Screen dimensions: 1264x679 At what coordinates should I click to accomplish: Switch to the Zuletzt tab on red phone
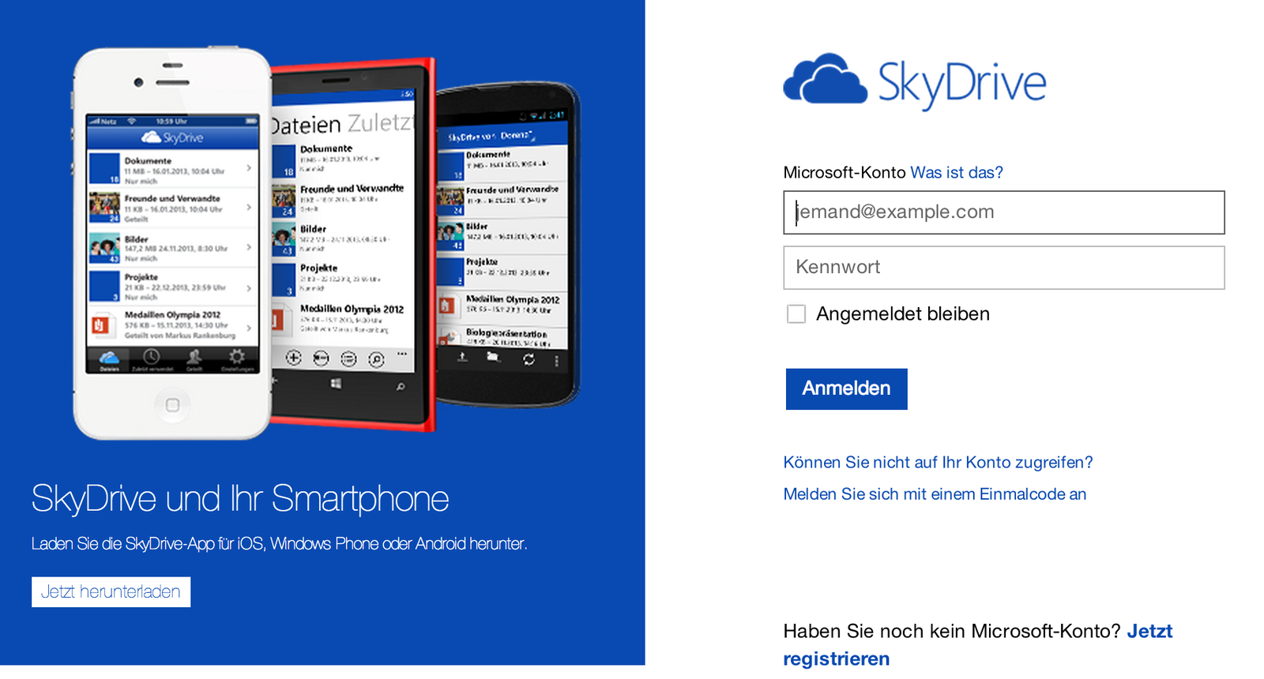coord(380,123)
